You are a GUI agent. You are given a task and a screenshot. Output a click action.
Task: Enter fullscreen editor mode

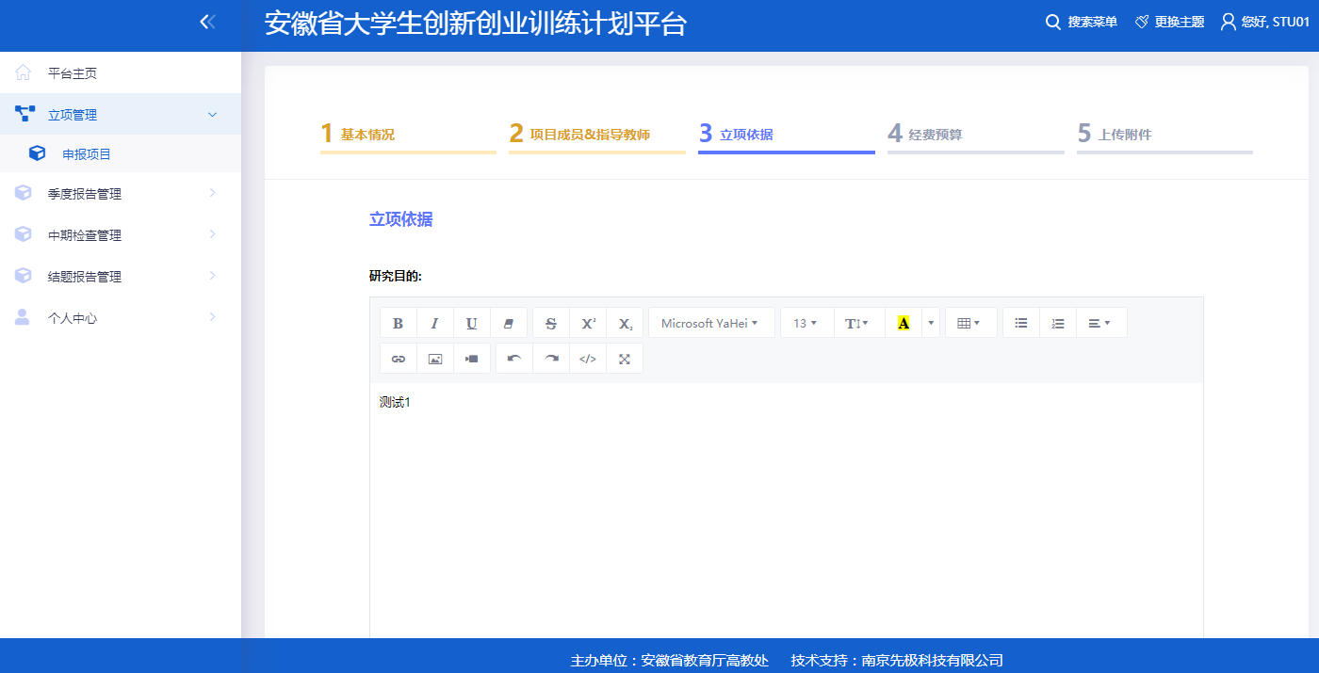point(624,359)
